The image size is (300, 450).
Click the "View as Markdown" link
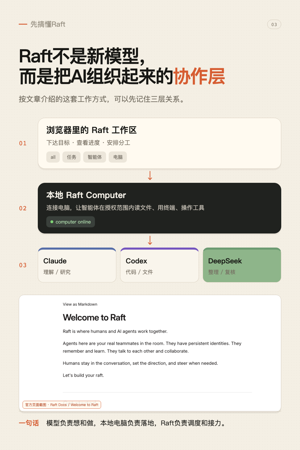point(80,304)
